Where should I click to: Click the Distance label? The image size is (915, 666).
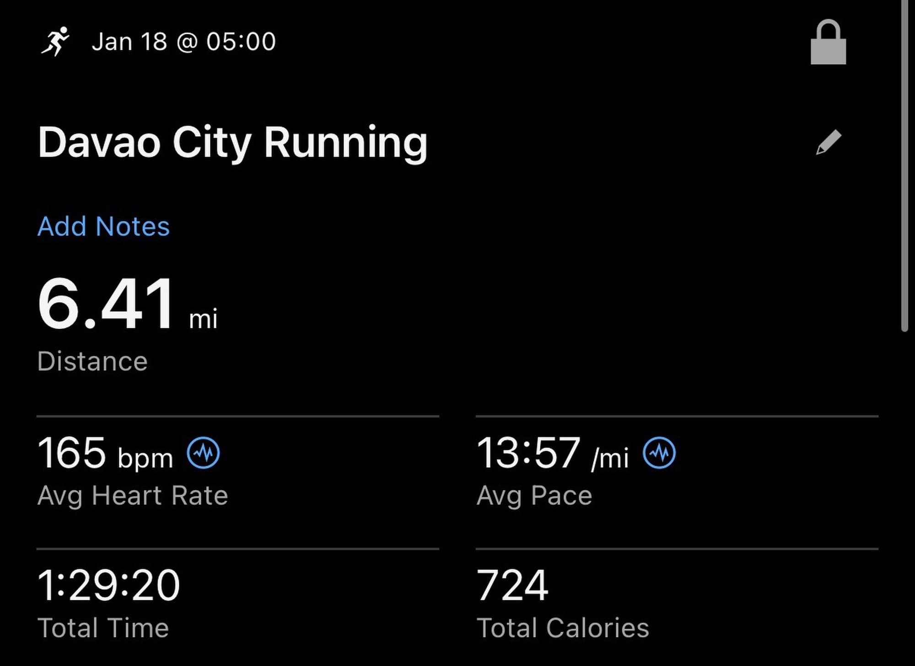92,362
